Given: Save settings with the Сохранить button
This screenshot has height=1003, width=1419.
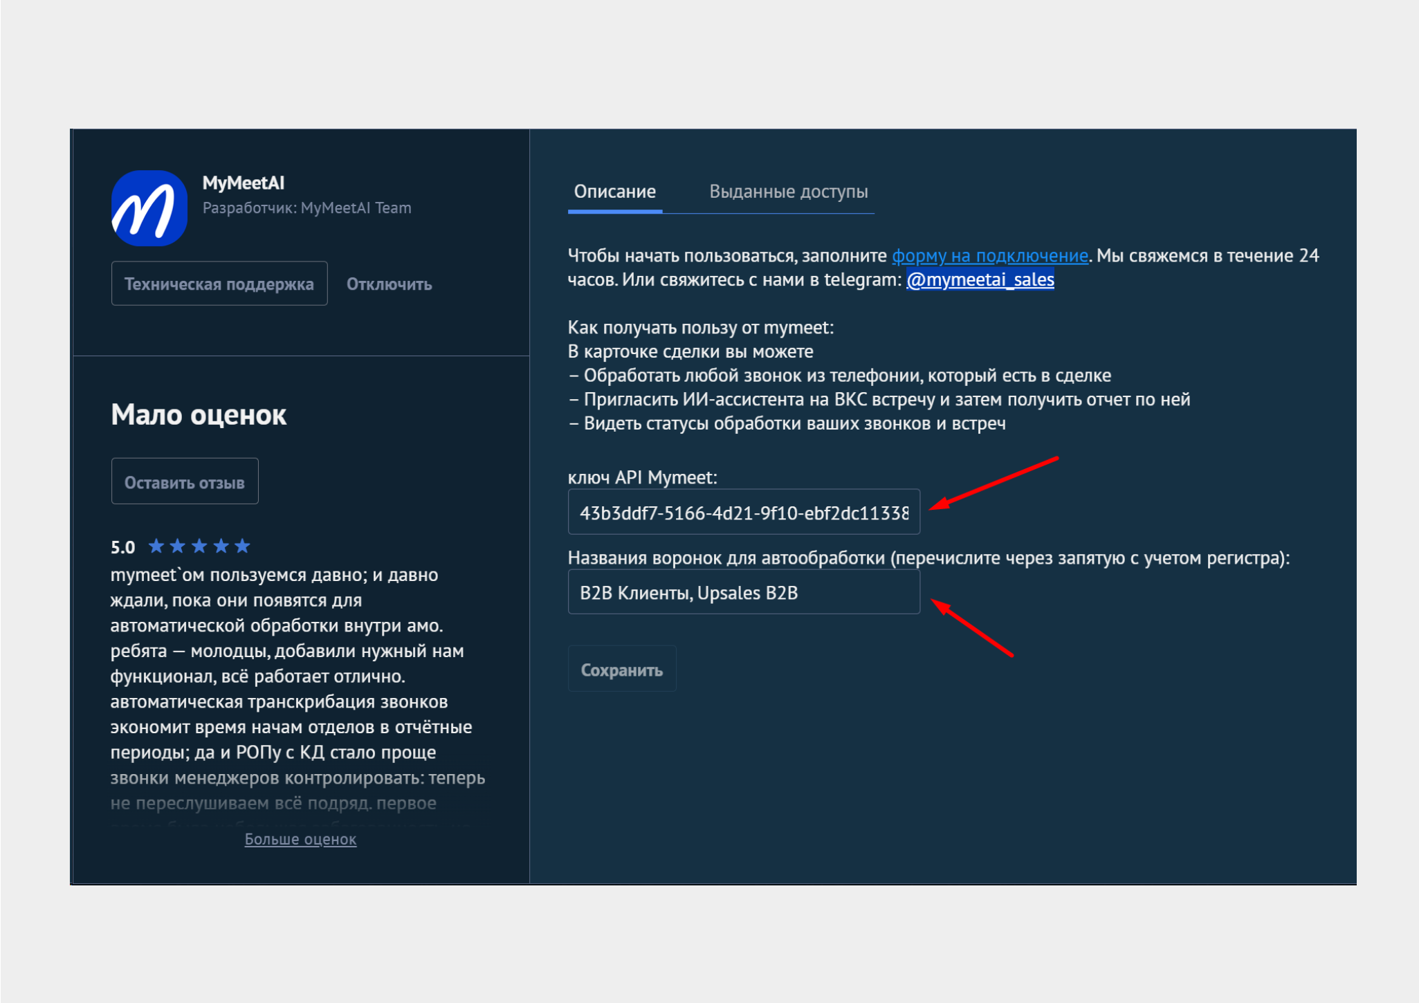Looking at the screenshot, I should 621,670.
